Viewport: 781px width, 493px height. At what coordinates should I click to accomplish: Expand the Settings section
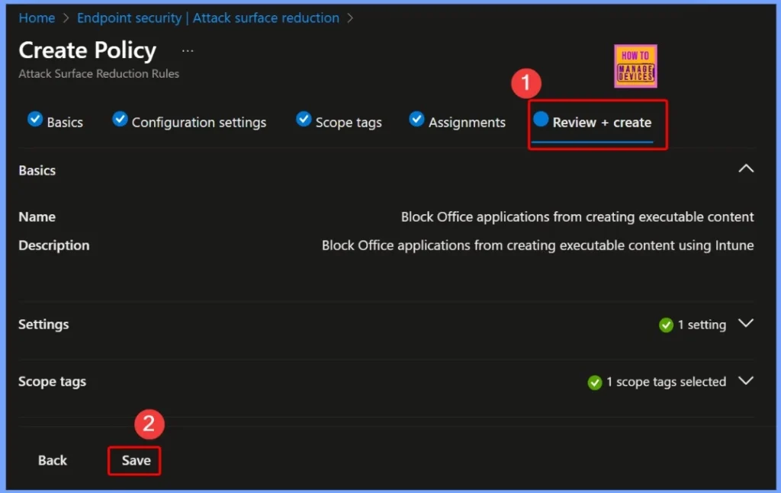[746, 324]
